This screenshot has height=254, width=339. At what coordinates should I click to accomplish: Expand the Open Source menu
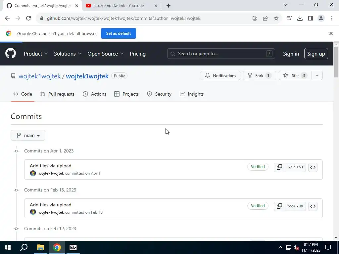[106, 54]
